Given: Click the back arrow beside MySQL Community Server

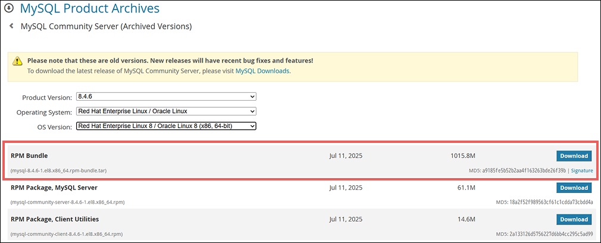Looking at the screenshot, I should click(x=11, y=26).
